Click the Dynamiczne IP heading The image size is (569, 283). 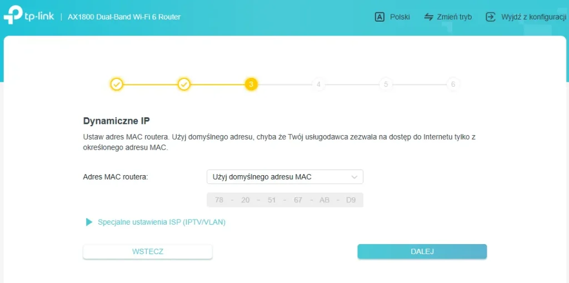(117, 121)
